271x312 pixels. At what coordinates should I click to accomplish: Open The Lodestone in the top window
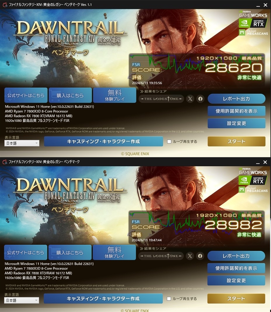[x=161, y=99]
